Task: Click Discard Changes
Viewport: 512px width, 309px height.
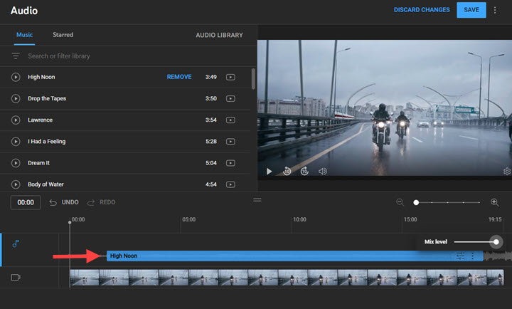Action: pyautogui.click(x=422, y=10)
